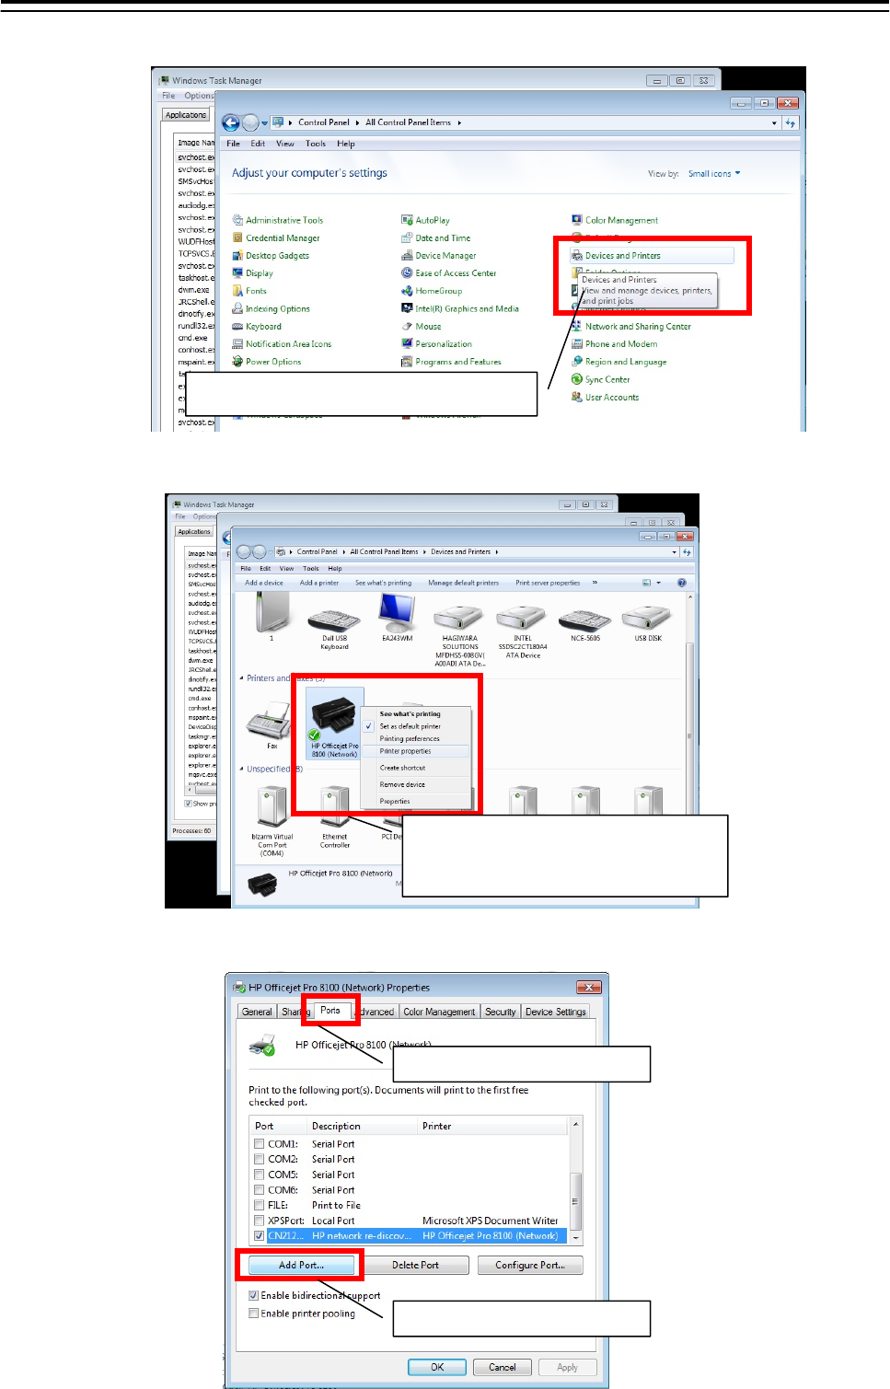Click the Devices and Printers window vertical scrollbar

point(688,726)
